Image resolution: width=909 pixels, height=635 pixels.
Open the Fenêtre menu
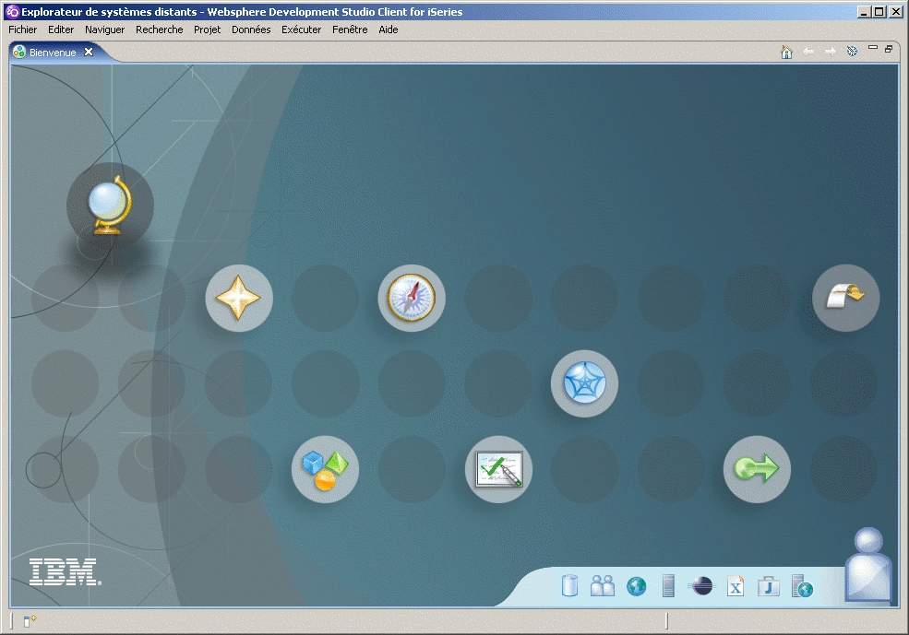(x=350, y=29)
